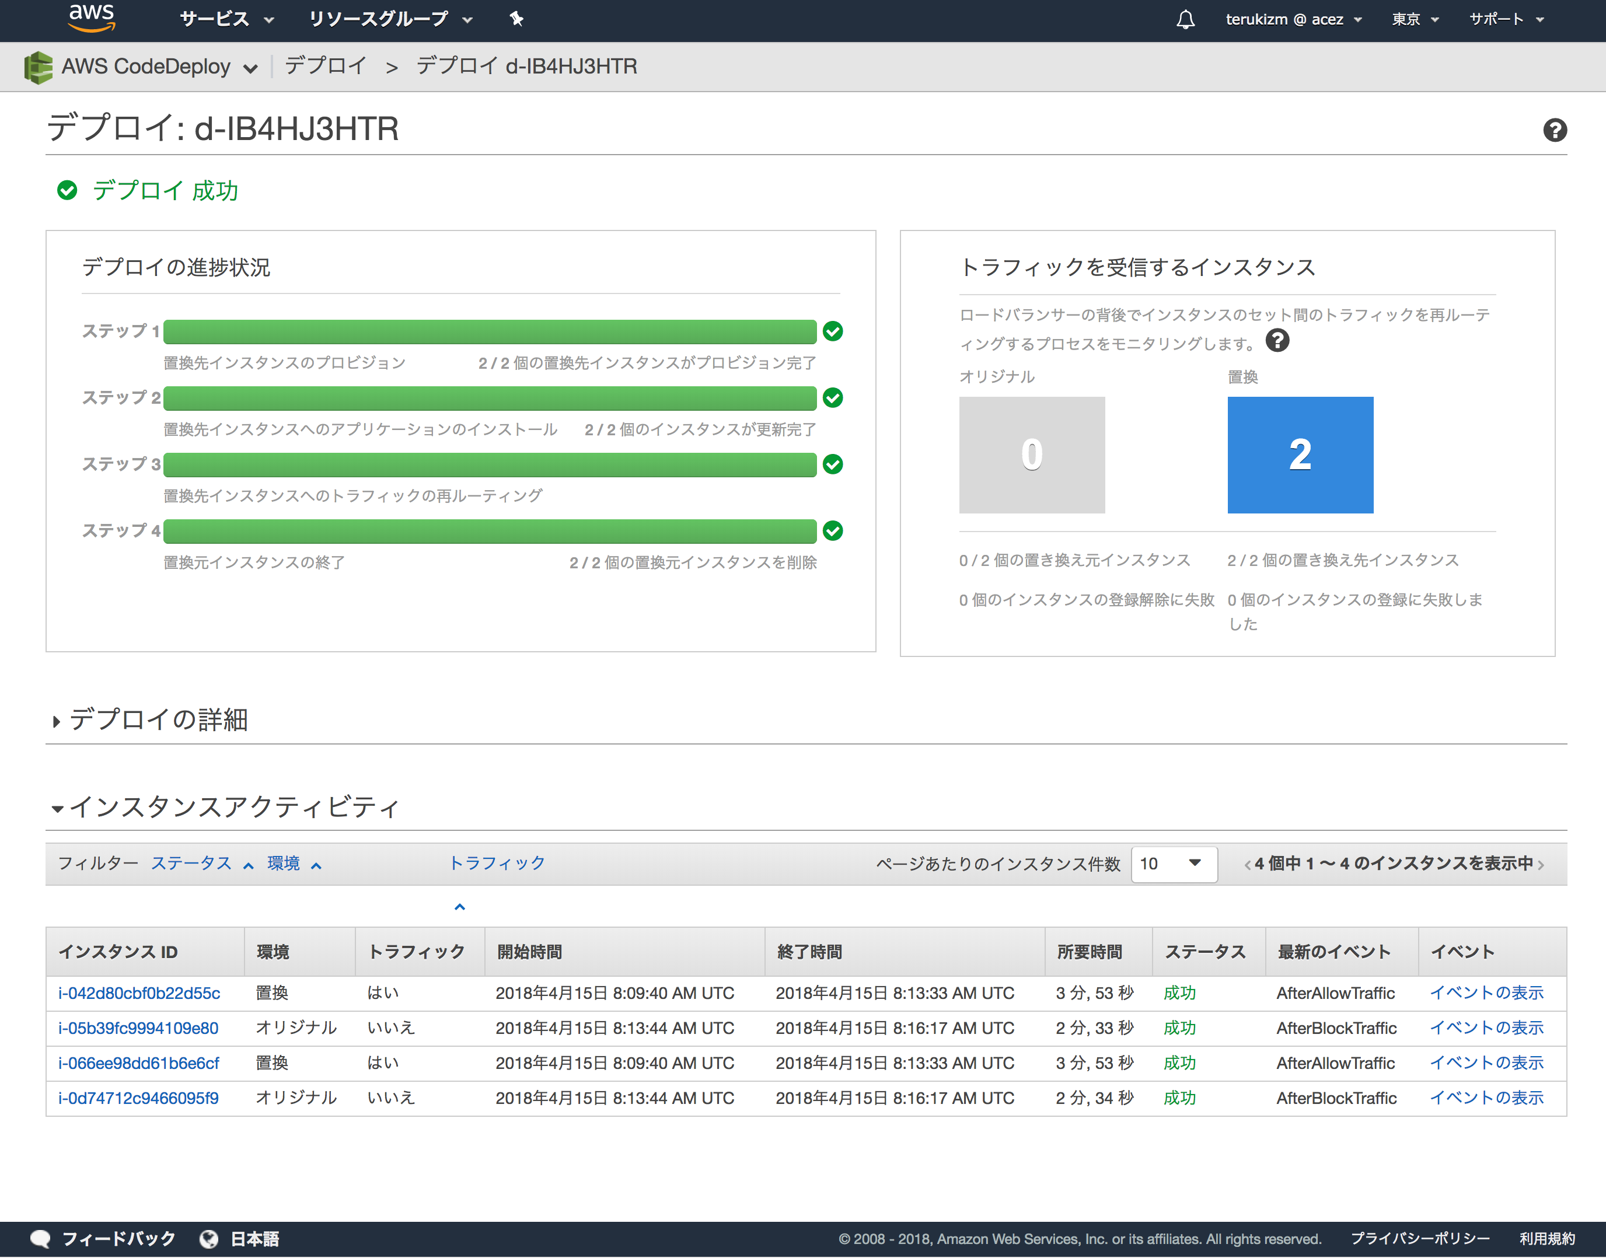This screenshot has height=1258, width=1606.
Task: Click the Step 2 green check icon
Action: click(x=833, y=398)
